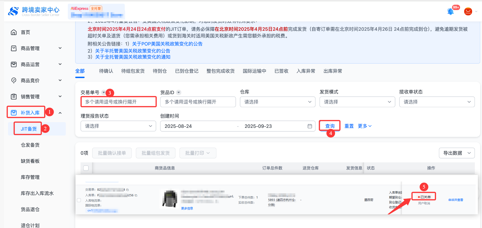Screen dimensions: 482x228
Task: Open link 关于半托管美国关税政策变化的公告
Action: coord(133,51)
